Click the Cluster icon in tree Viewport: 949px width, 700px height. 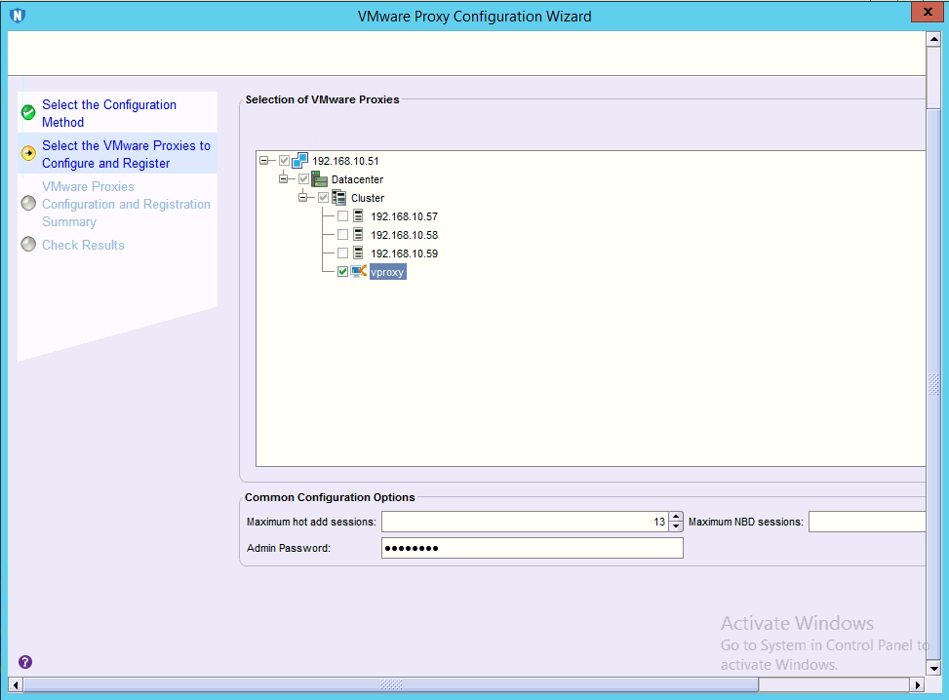(339, 198)
